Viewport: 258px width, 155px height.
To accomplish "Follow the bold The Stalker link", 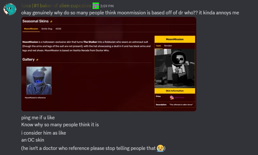I will (90, 42).
